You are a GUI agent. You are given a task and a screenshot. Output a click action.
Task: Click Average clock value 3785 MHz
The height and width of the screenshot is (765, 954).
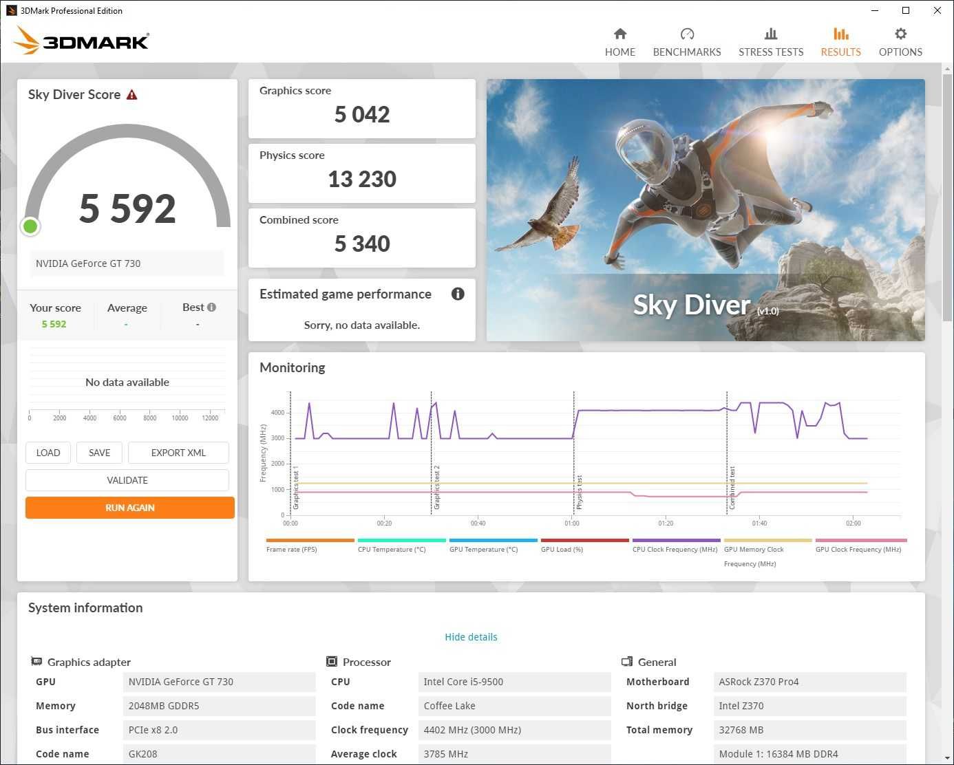click(514, 754)
